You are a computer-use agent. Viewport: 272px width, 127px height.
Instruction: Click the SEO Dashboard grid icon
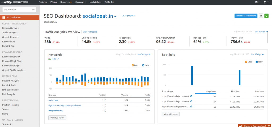[4, 17]
